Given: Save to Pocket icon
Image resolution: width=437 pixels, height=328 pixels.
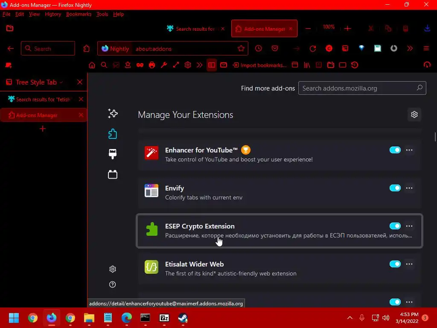Looking at the screenshot, I should [275, 48].
